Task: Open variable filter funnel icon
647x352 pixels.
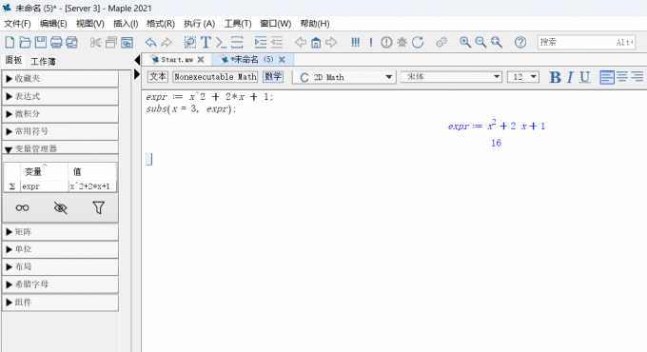Action: tap(98, 207)
